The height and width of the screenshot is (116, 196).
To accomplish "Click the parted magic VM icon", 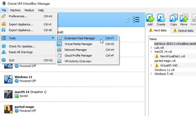I will point(8,109).
